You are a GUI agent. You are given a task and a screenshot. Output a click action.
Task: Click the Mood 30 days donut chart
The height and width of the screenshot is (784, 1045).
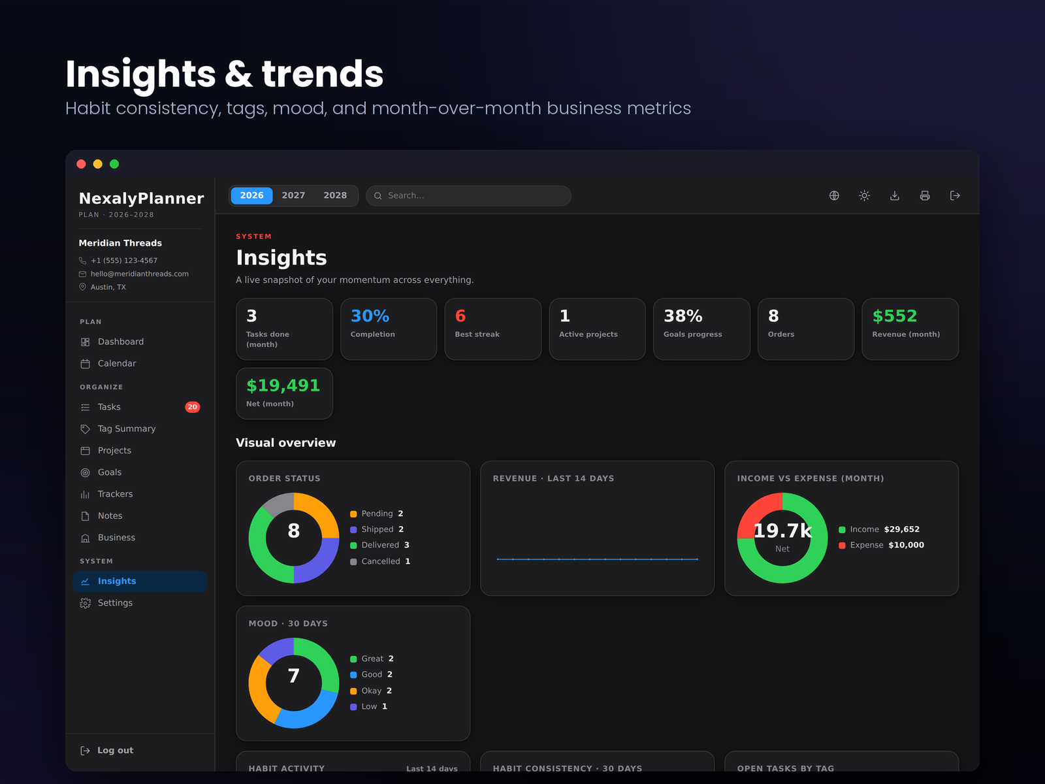tap(294, 683)
